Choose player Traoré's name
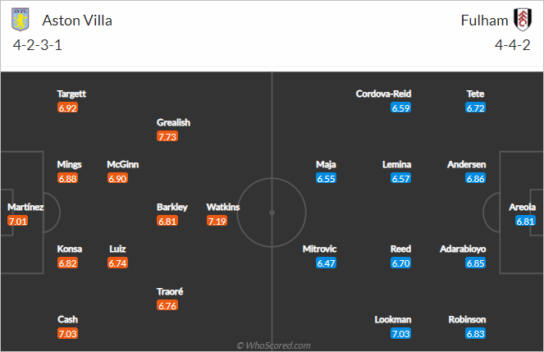Viewport: 544px width, 352px height. pyautogui.click(x=170, y=291)
